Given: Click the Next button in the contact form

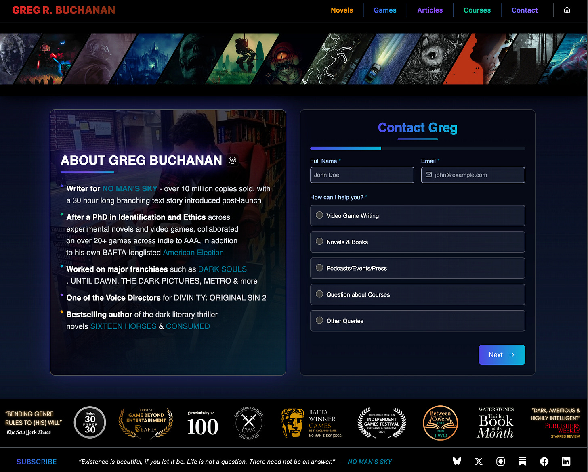Looking at the screenshot, I should (x=502, y=355).
